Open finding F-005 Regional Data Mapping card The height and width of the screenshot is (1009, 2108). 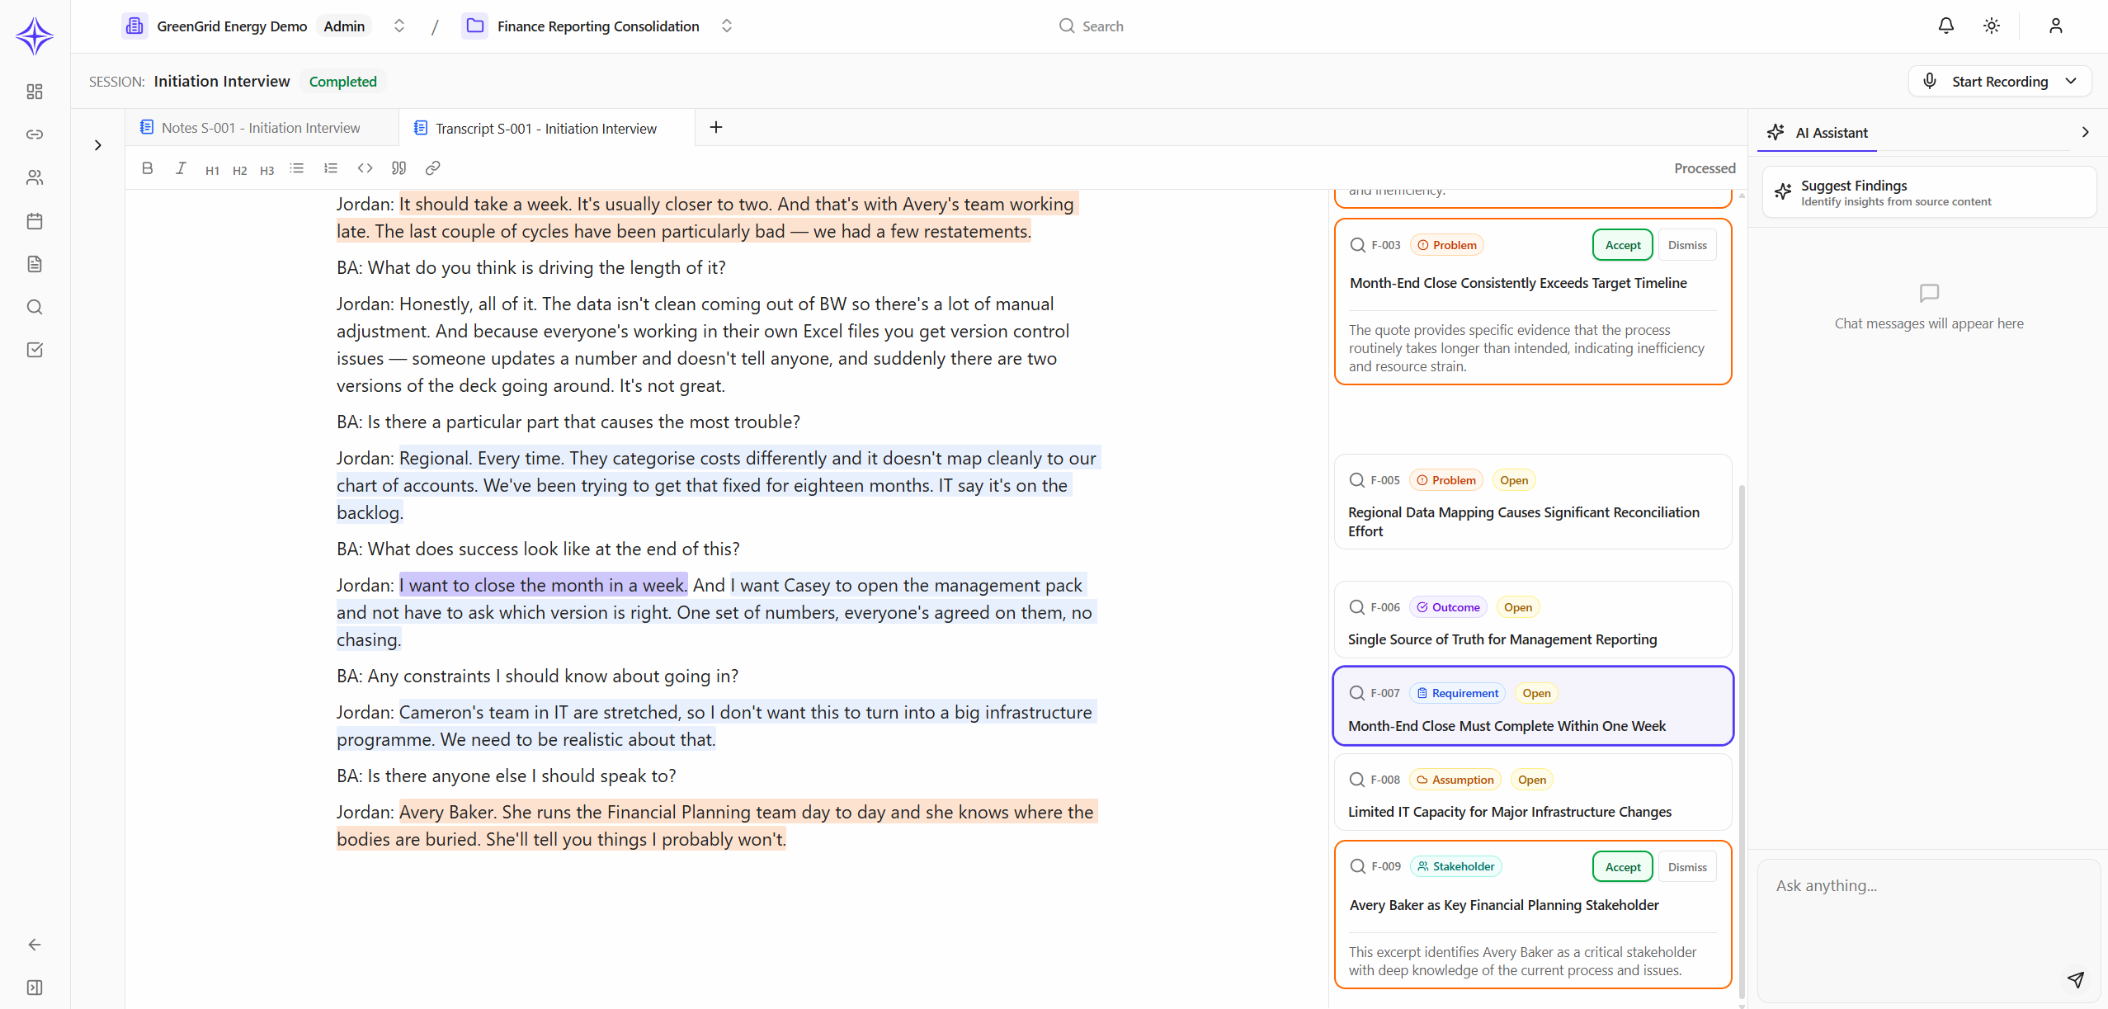tap(1533, 502)
